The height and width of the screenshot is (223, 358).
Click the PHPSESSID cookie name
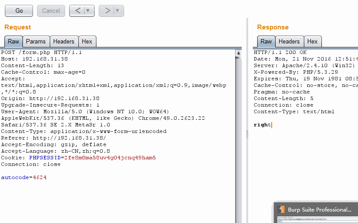pos(45,158)
